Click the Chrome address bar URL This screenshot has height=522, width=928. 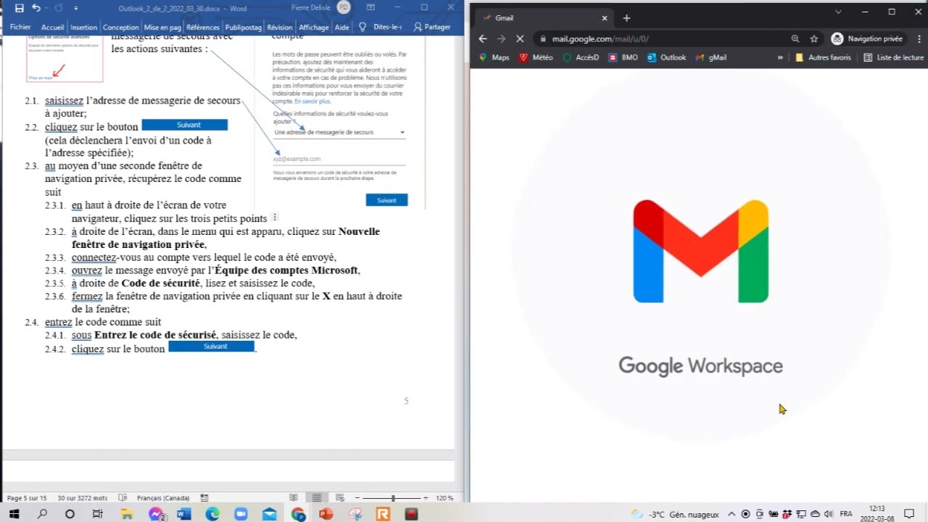[x=600, y=38]
